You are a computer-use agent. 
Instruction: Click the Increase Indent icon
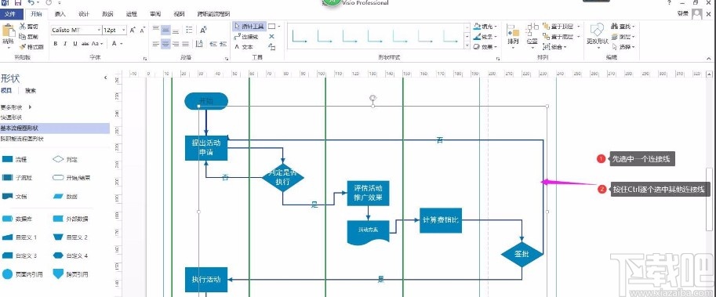click(223, 44)
